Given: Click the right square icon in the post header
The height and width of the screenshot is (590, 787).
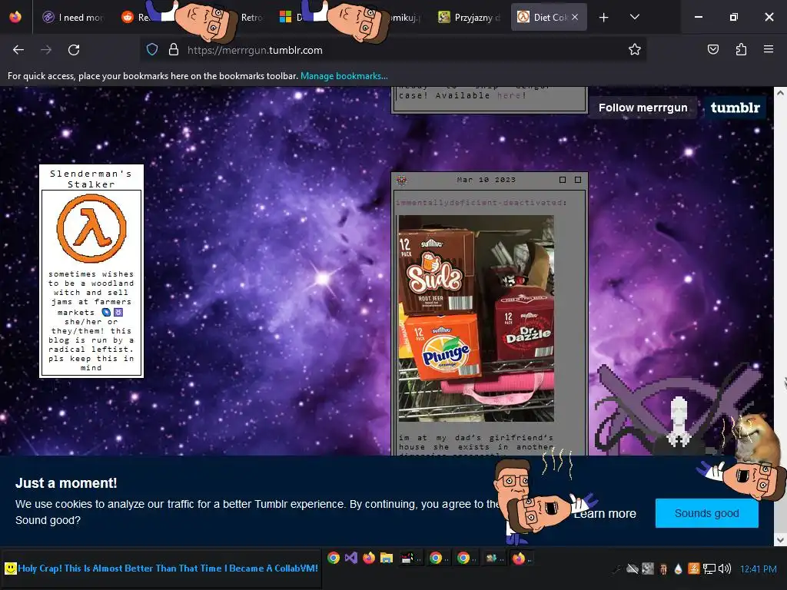Looking at the screenshot, I should pos(578,180).
